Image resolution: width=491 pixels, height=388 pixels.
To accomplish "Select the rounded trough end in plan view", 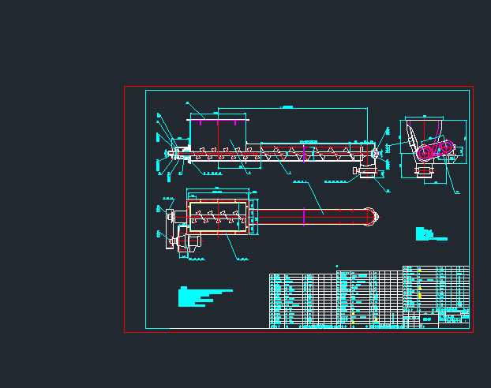I will tap(372, 217).
